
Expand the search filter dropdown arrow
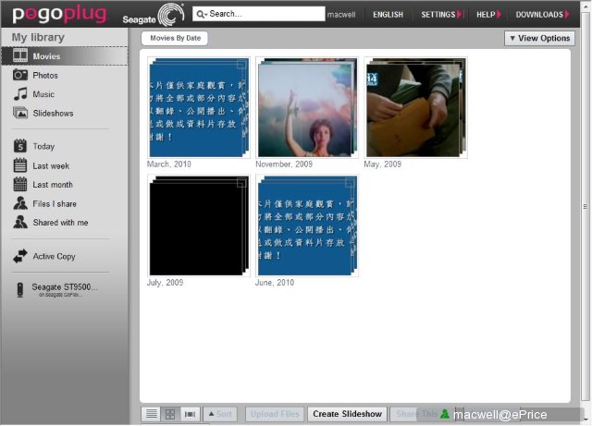206,15
